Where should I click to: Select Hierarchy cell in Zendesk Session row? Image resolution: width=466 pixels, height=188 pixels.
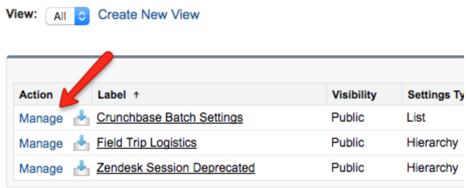tap(432, 168)
